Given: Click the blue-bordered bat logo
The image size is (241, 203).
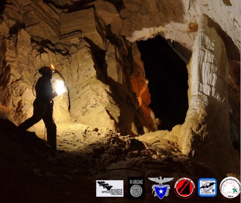Looking at the screenshot, I should [208, 187].
